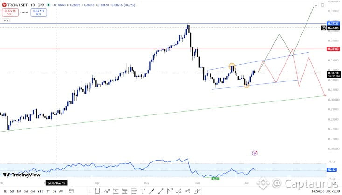Click the RSI value label 52.22
Screen dimensions: 342x195
pyautogui.click(x=332, y=169)
